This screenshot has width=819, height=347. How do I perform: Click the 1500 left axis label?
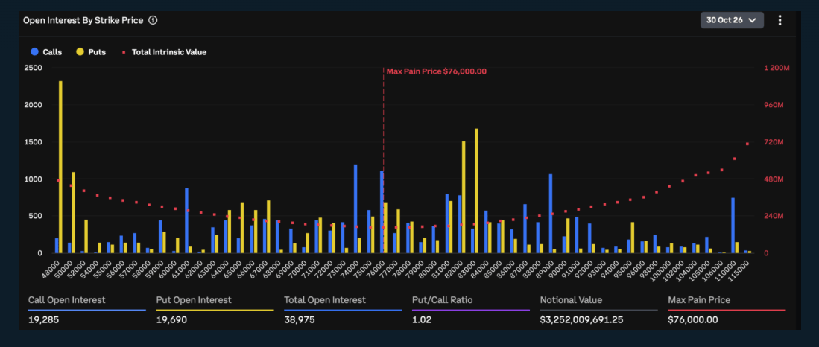(x=32, y=142)
